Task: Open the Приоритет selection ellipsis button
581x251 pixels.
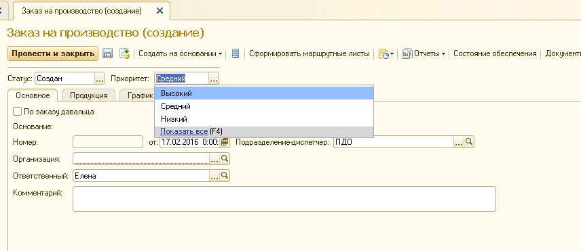Action: tap(214, 78)
